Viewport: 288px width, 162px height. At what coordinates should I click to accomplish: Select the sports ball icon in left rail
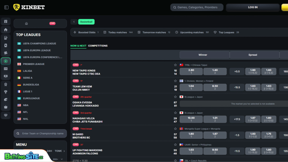tap(6, 61)
